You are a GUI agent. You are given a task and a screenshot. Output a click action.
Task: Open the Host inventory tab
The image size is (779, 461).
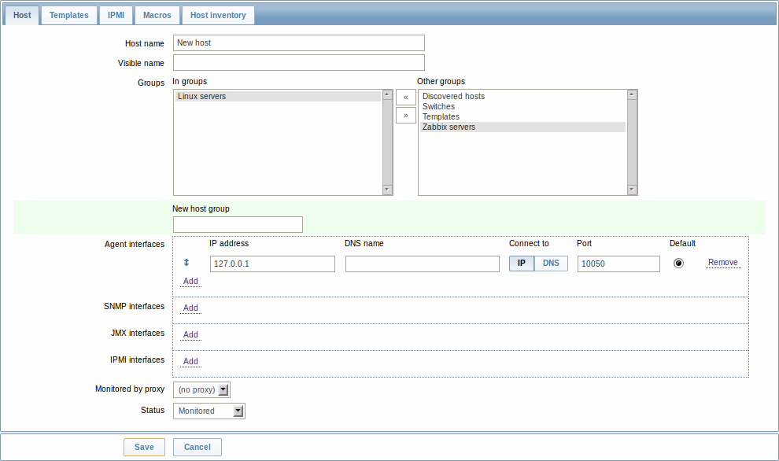click(218, 14)
